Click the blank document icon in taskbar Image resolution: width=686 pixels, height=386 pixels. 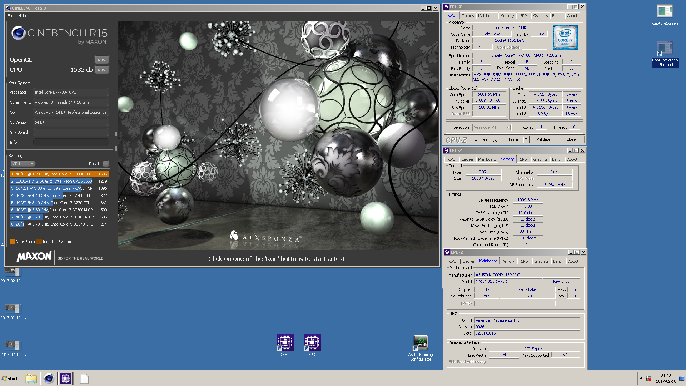tap(84, 378)
